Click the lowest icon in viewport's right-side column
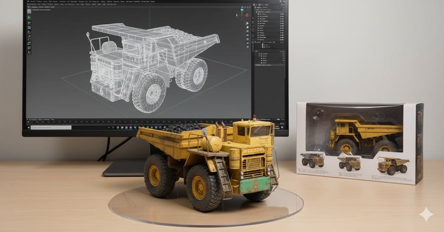The height and width of the screenshot is (232, 444). [248, 47]
